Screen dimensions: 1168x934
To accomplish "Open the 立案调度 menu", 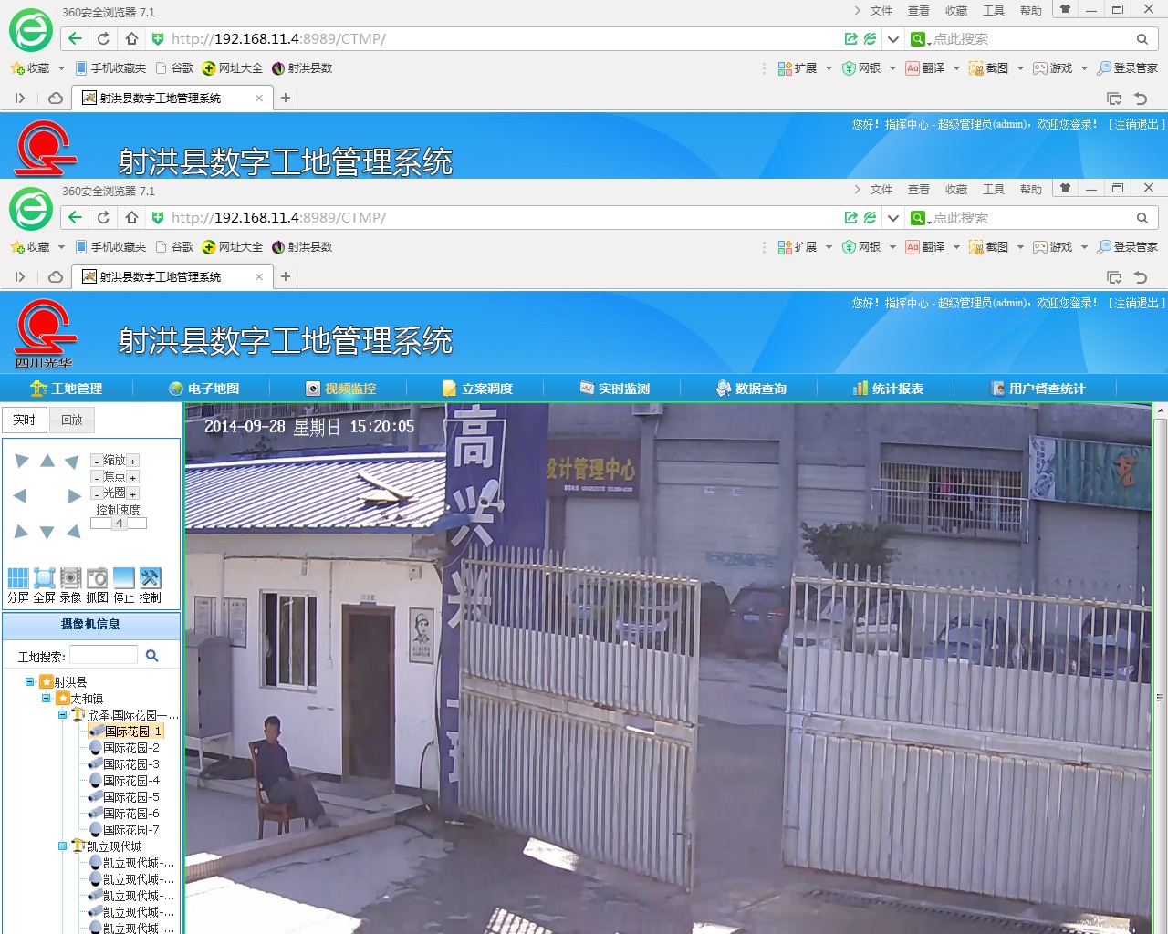I will (477, 389).
